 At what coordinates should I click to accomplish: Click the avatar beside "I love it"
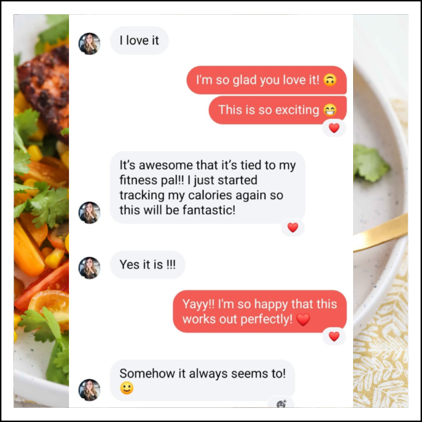point(89,44)
